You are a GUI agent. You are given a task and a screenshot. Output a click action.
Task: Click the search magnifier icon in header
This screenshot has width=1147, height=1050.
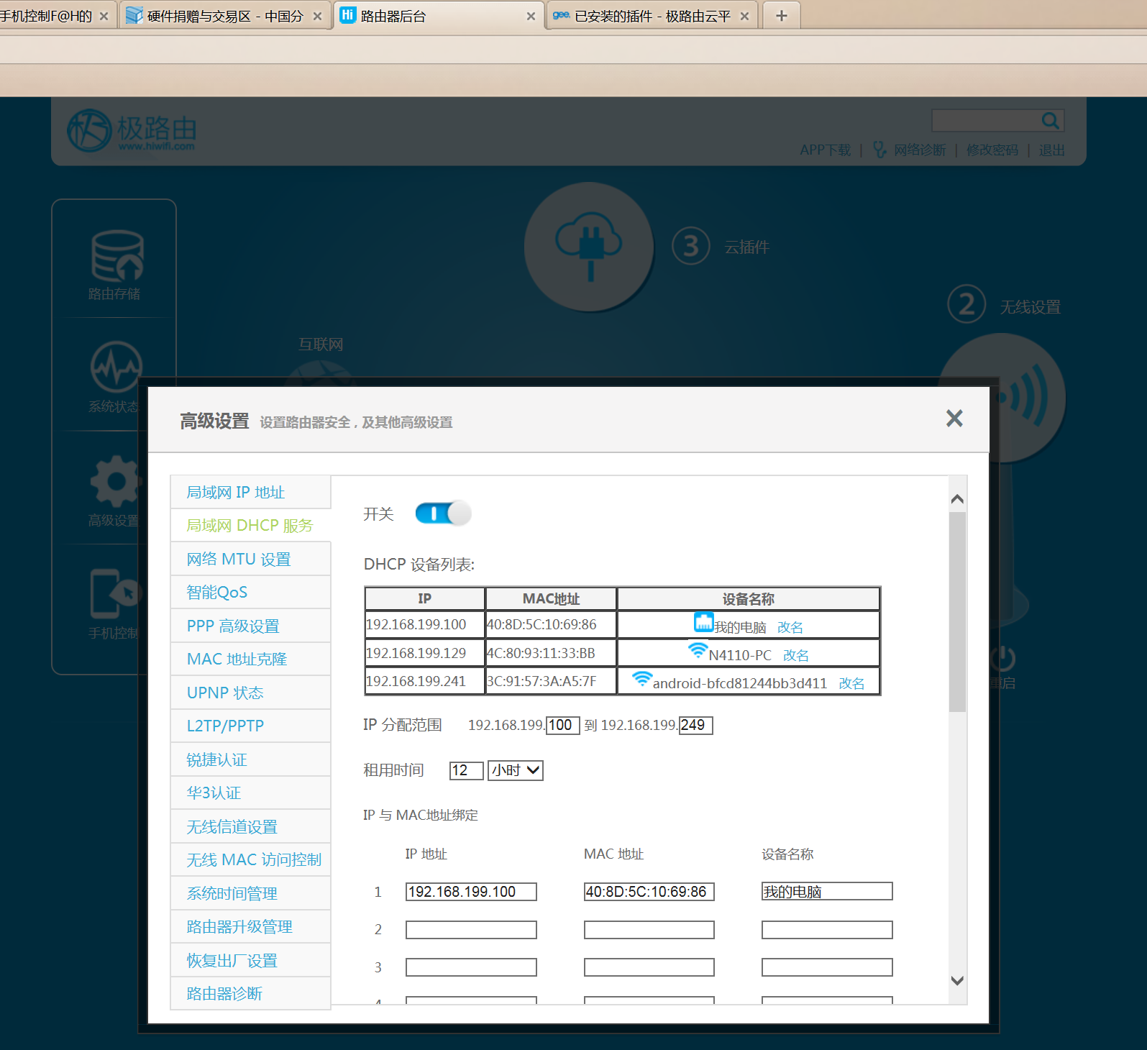point(1051,121)
